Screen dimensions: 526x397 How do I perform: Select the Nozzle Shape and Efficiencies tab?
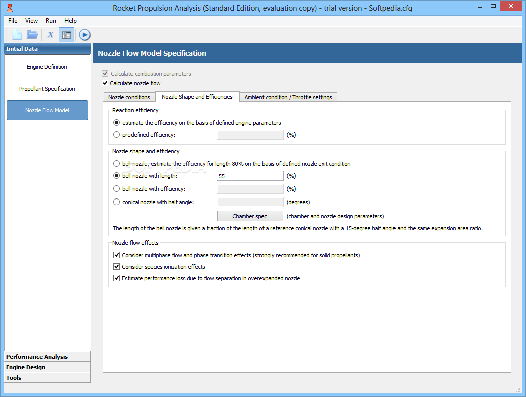pyautogui.click(x=197, y=97)
